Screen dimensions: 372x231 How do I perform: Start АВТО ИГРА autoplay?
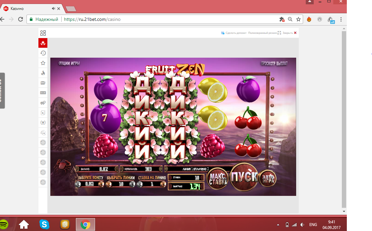[x=268, y=179]
